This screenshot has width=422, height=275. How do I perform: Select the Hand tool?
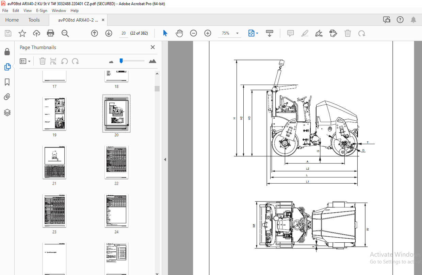tap(179, 33)
